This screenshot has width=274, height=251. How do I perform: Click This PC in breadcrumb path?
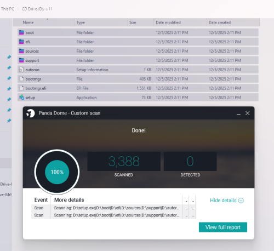point(8,9)
